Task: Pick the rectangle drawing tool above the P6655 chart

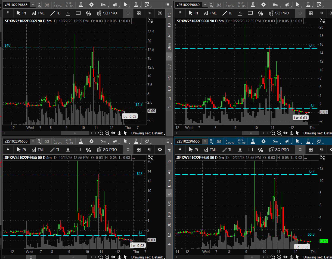Action: 78,150
